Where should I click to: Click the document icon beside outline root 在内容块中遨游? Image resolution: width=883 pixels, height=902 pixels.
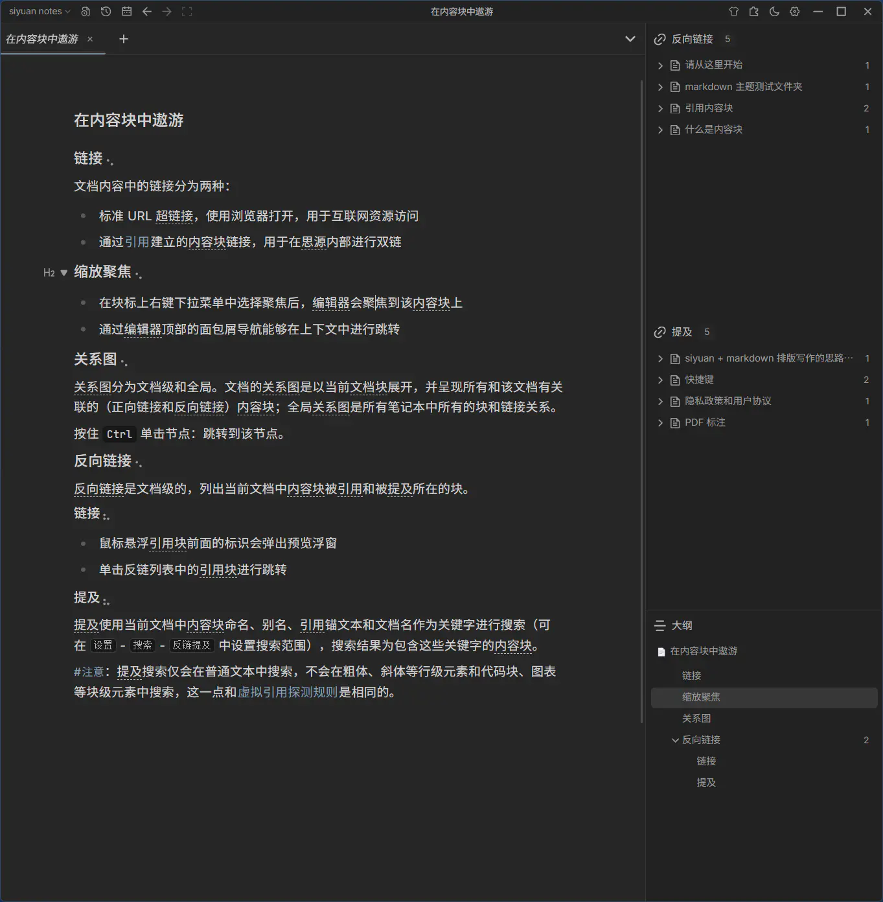pyautogui.click(x=661, y=652)
